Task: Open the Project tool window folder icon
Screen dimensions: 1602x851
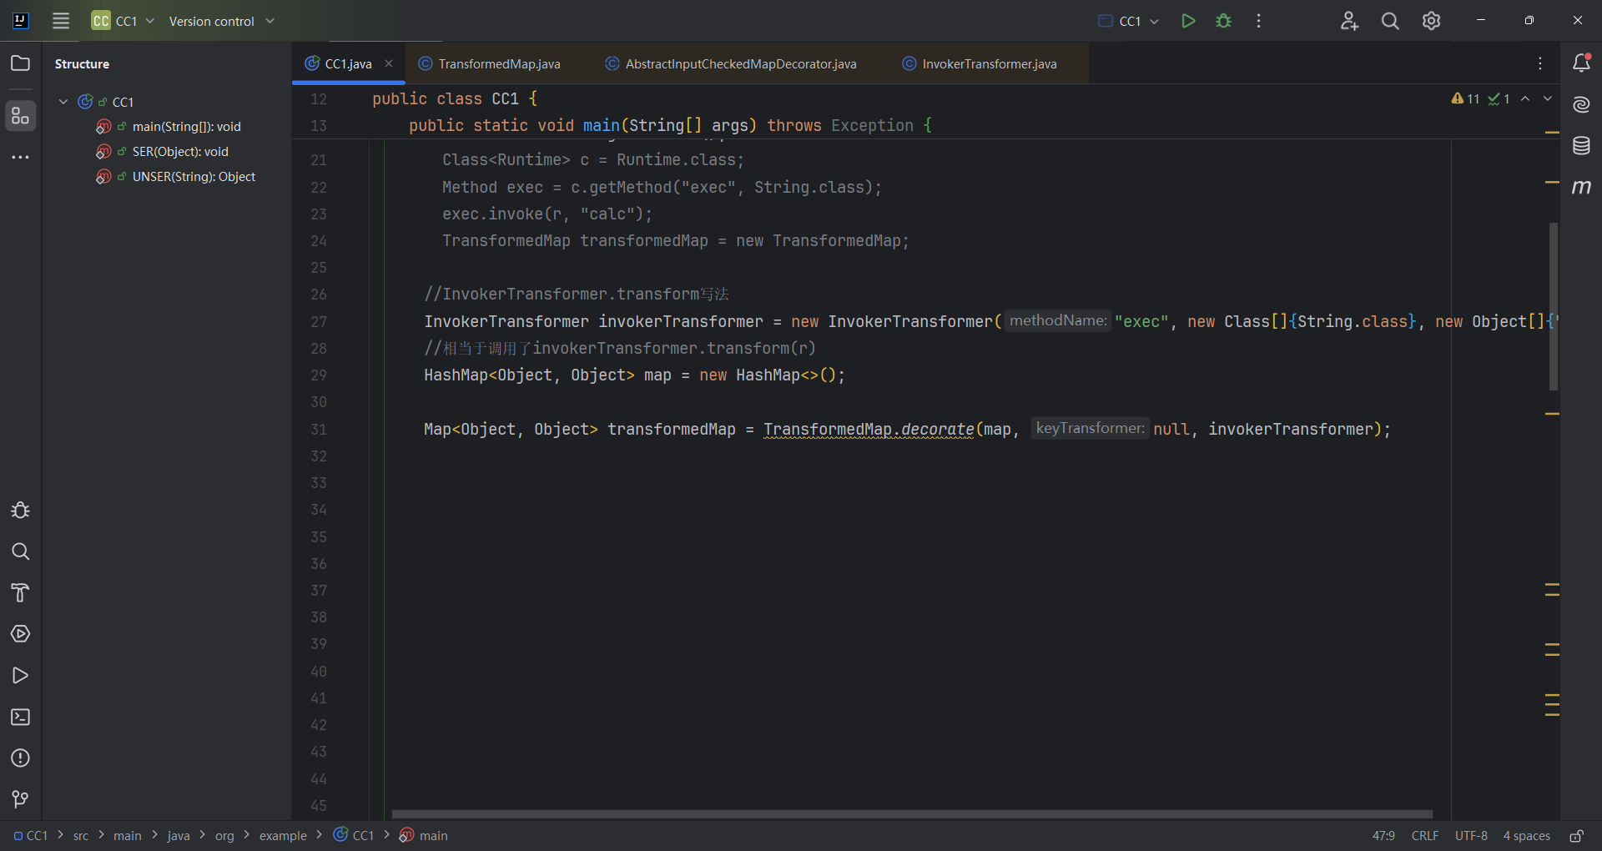Action: click(20, 63)
